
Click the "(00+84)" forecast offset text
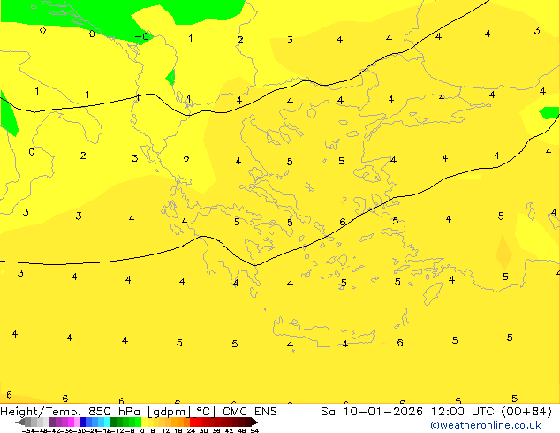pos(526,412)
